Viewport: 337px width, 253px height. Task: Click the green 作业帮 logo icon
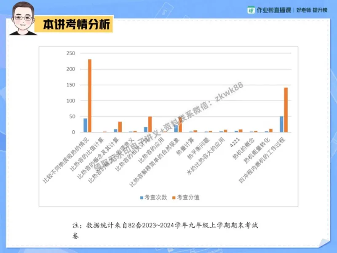pos(251,10)
